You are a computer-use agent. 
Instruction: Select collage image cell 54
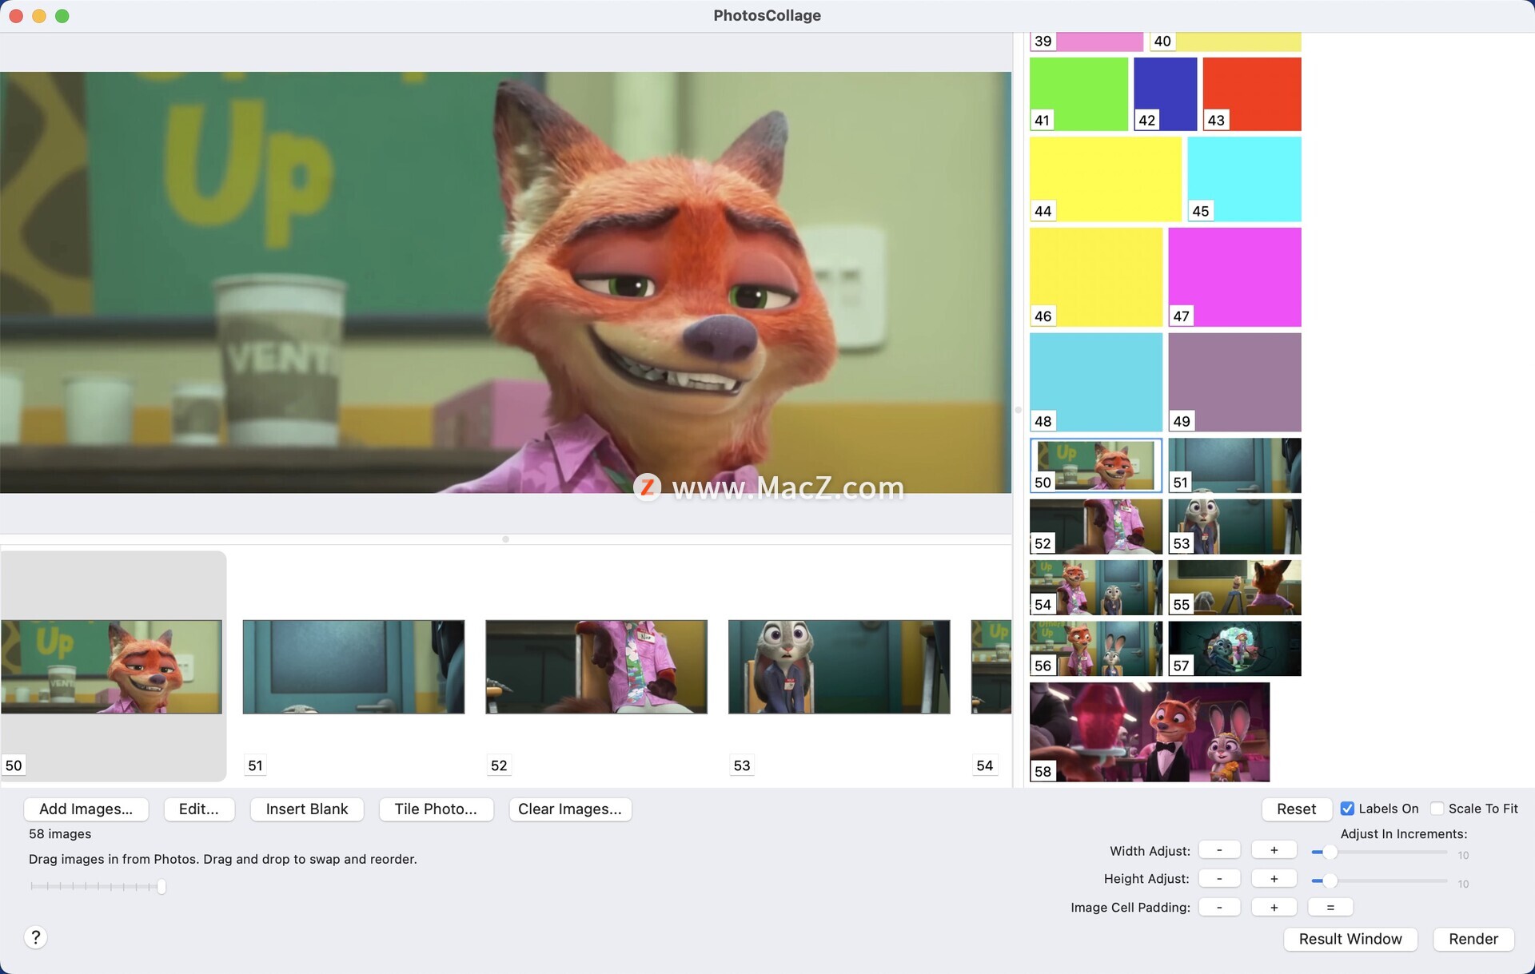coord(1096,587)
